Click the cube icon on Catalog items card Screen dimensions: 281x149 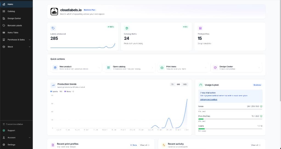pyautogui.click(x=127, y=28)
